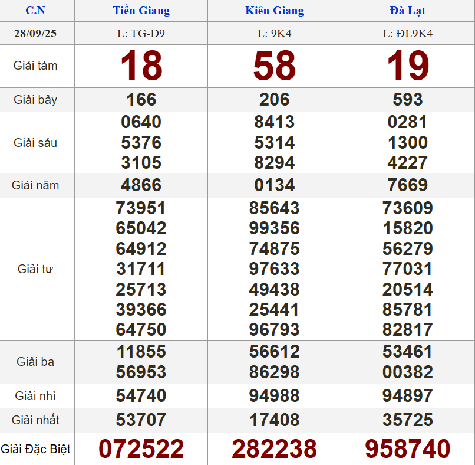Click the Đà Lạt special prize 958740

(x=407, y=449)
